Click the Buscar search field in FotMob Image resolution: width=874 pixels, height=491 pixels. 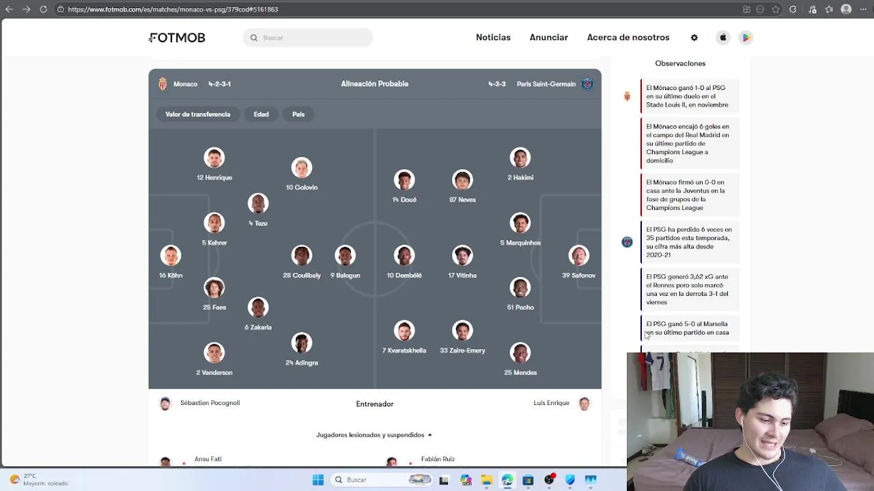[308, 38]
